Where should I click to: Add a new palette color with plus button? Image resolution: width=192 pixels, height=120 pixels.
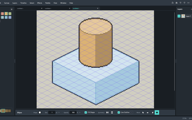pos(11,9)
